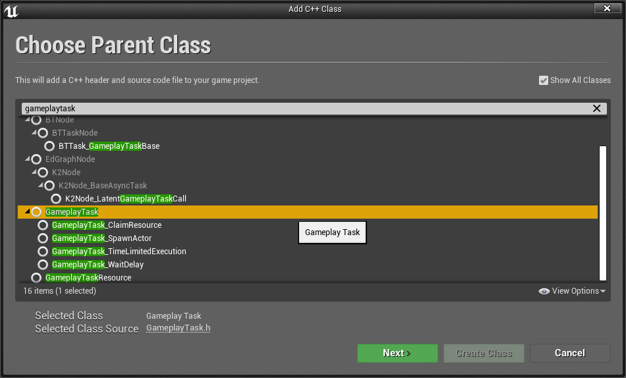Viewport: 626px width, 378px height.
Task: Click the BTTaskNode class name
Action: click(x=74, y=133)
